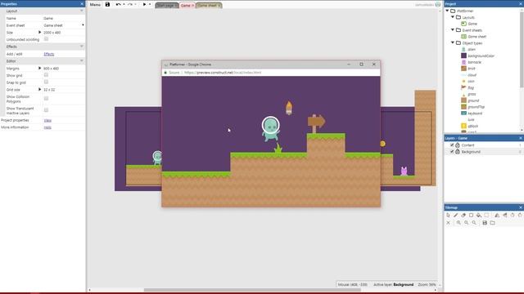
Task: Select the Game sheet in Project tree
Action: (477, 37)
